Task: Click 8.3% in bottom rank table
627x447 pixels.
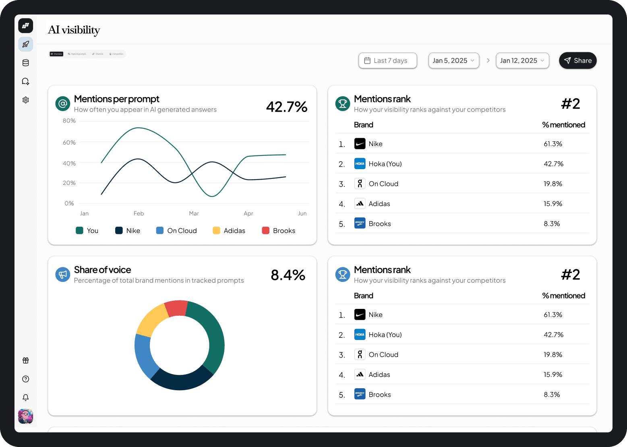Action: pos(552,394)
